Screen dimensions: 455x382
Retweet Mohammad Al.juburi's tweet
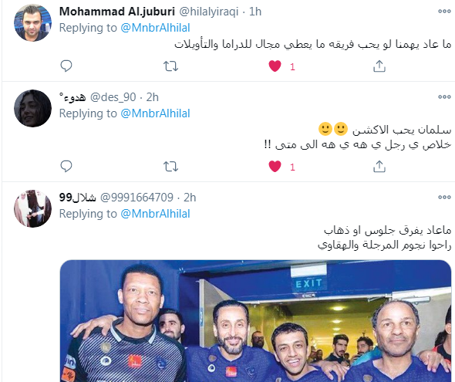pyautogui.click(x=170, y=66)
